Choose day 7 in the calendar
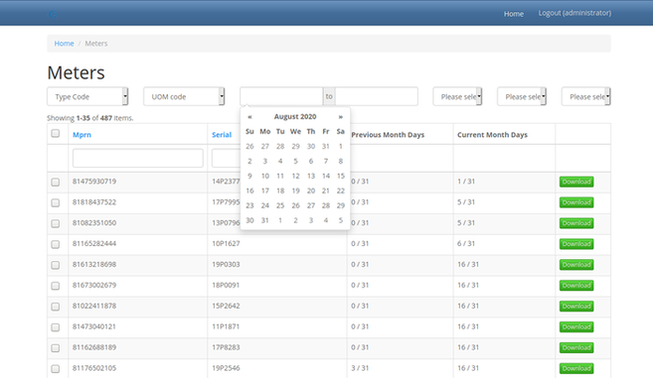653x378 pixels. [x=326, y=162]
